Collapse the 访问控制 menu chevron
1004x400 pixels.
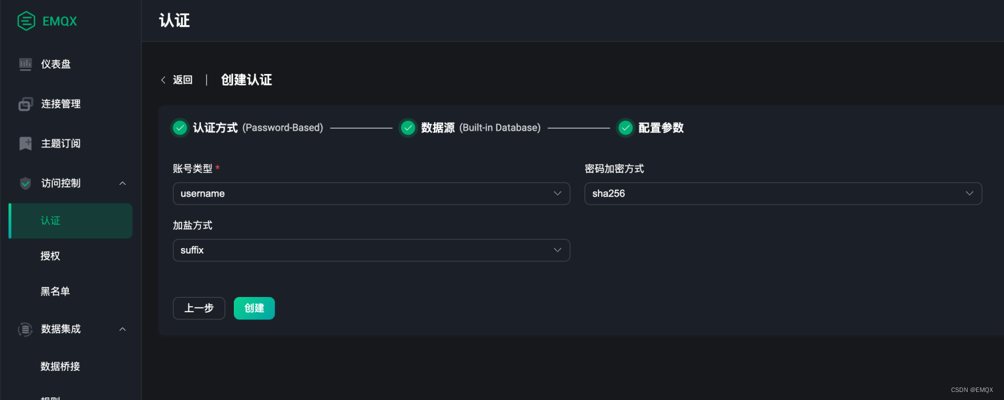122,183
